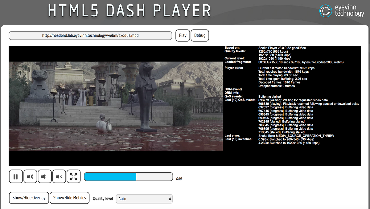Toggle the Show/Hide Overlay control

(x=29, y=198)
